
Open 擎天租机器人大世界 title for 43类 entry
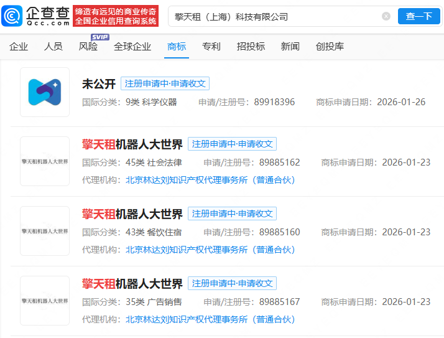[x=132, y=214]
